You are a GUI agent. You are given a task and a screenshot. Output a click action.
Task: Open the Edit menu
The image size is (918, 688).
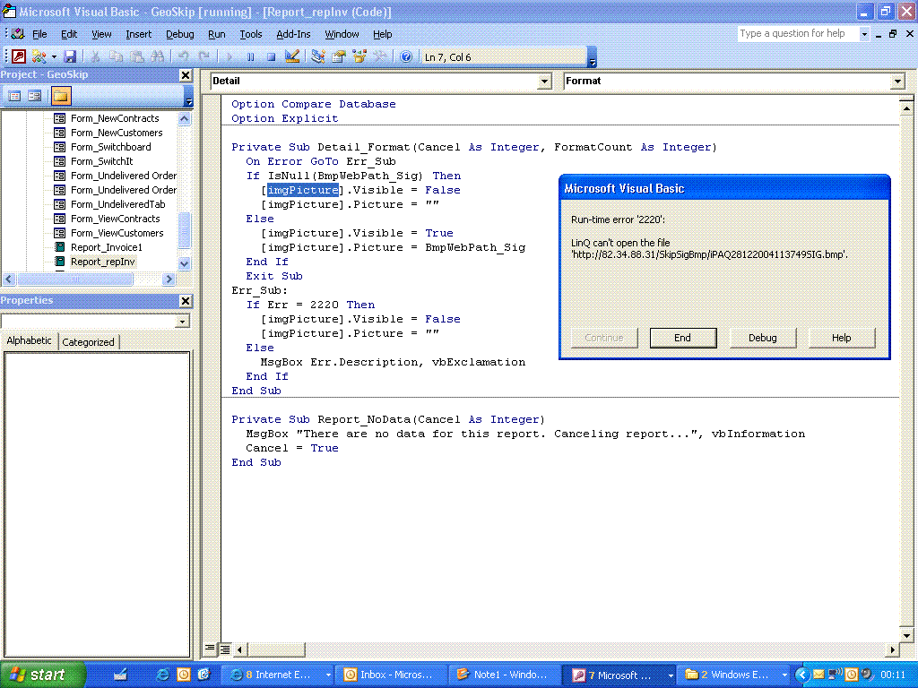coord(69,34)
